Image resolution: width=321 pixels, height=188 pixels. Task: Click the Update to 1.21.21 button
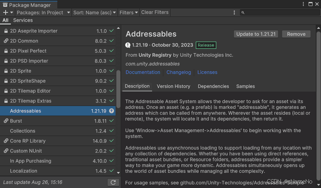[x=256, y=34]
